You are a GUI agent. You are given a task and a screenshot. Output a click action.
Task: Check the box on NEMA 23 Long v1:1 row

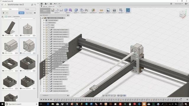(49, 39)
